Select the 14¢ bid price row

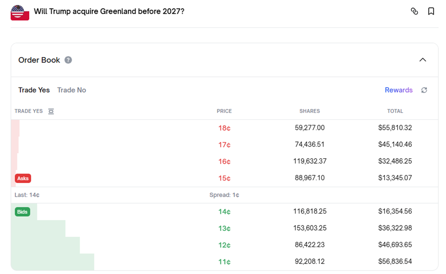tap(225, 212)
